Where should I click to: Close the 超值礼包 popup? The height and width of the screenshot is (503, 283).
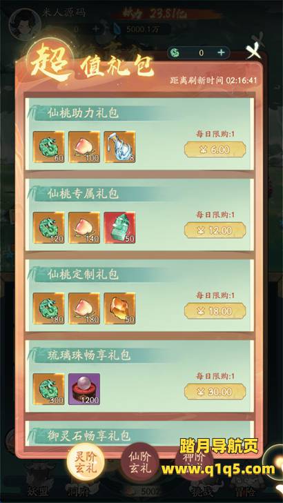tap(254, 51)
